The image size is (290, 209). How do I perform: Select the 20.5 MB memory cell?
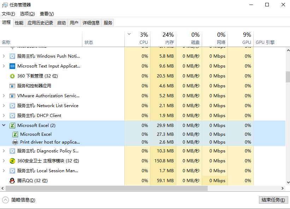tap(163, 76)
